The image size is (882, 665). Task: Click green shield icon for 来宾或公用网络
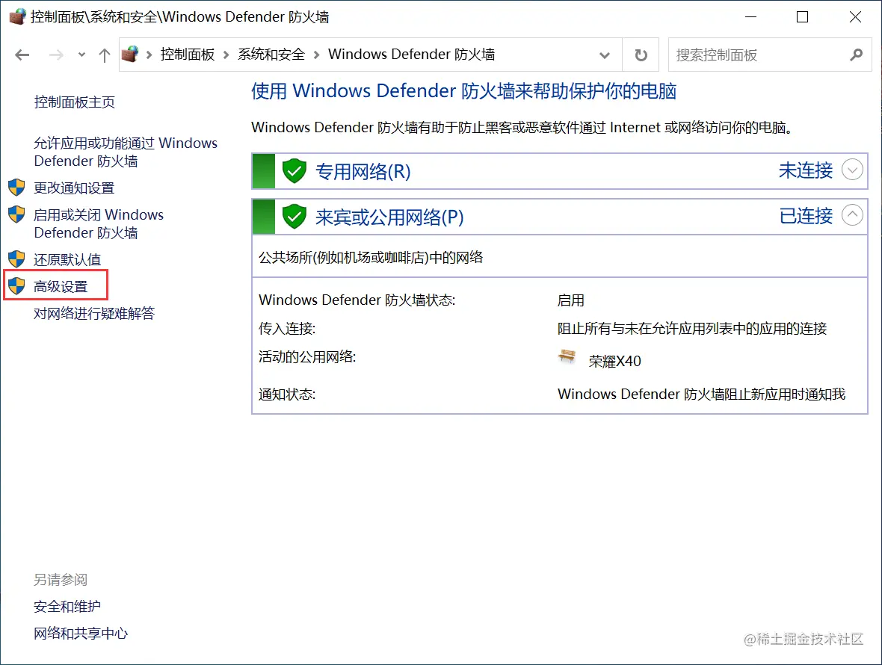click(294, 217)
